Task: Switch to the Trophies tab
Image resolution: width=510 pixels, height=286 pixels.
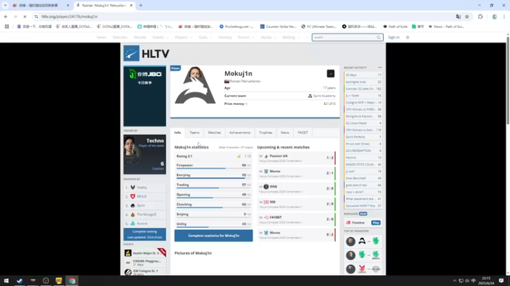Action: [x=265, y=133]
